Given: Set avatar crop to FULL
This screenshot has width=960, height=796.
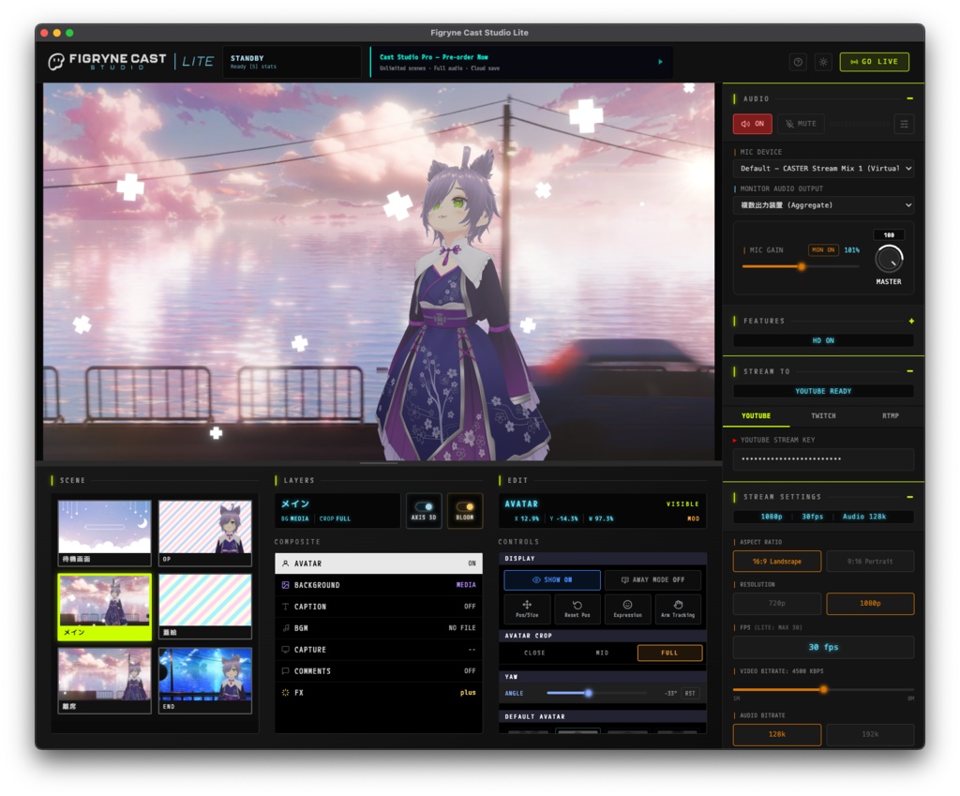Looking at the screenshot, I should (669, 653).
